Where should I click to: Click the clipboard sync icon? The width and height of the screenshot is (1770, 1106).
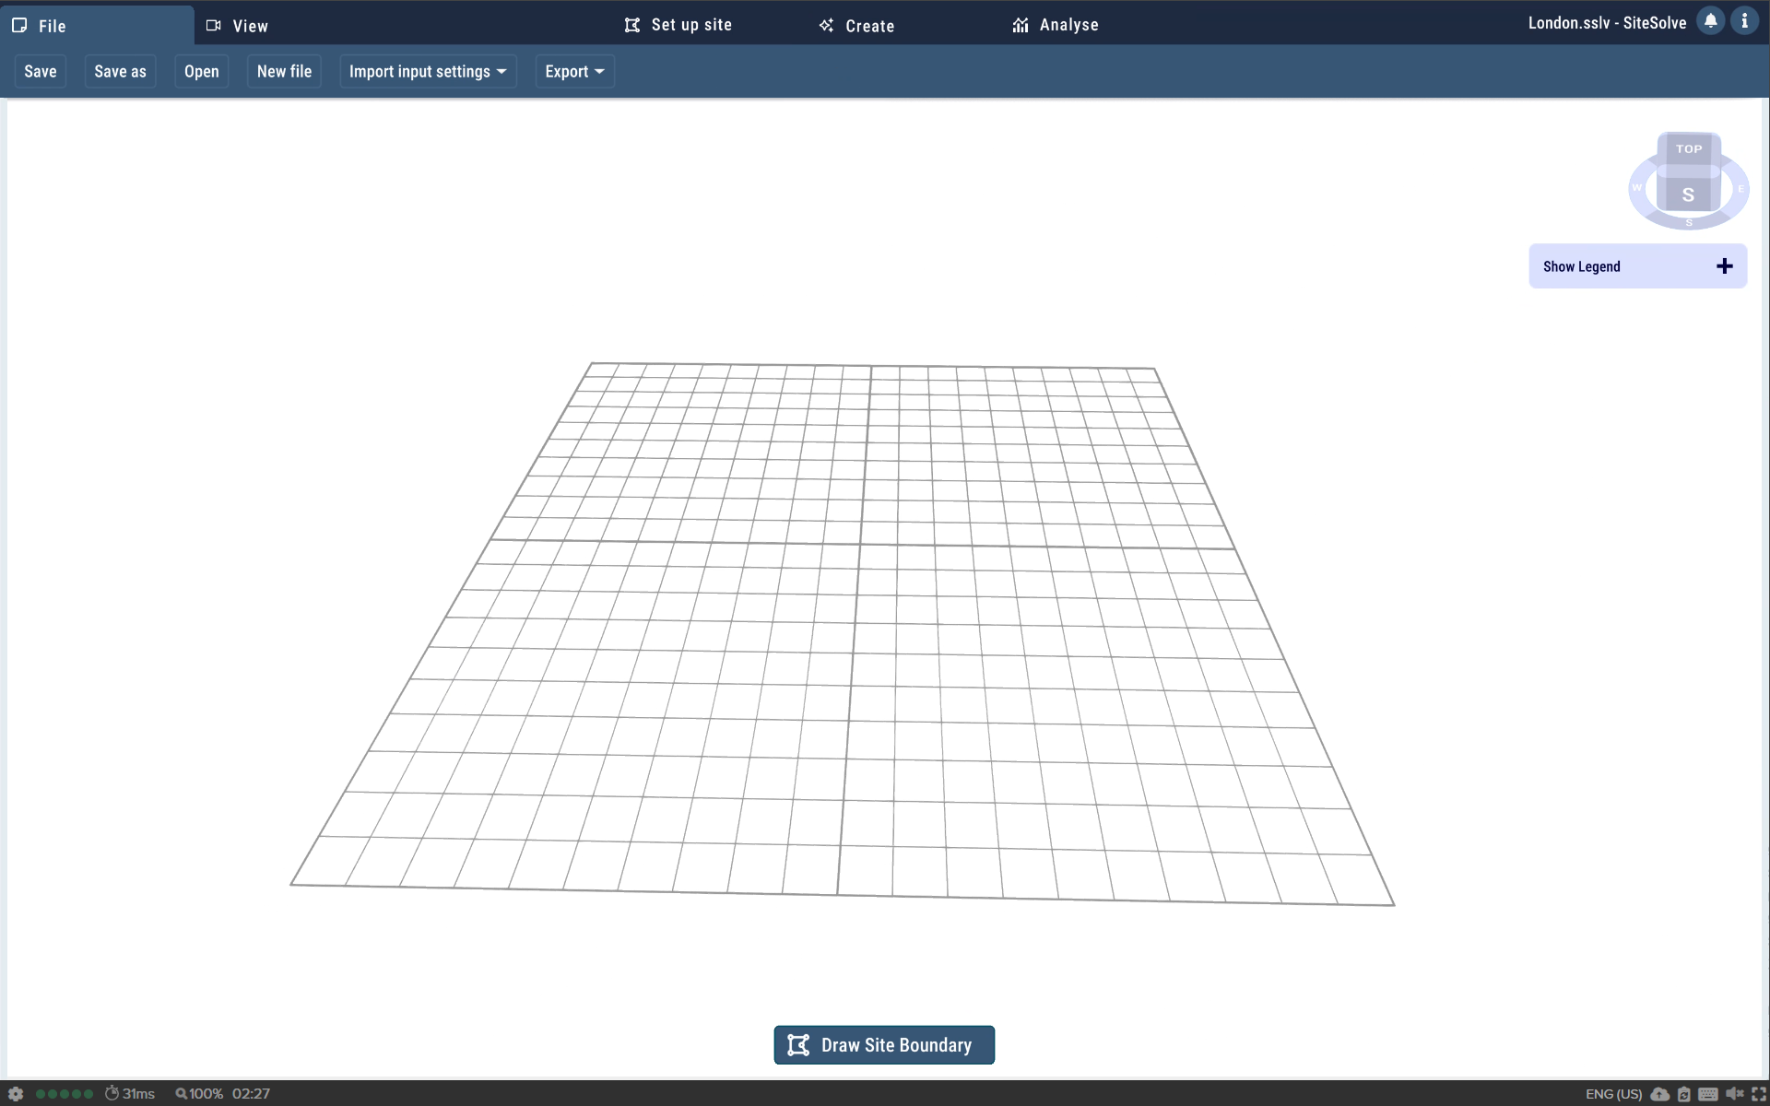click(1684, 1094)
